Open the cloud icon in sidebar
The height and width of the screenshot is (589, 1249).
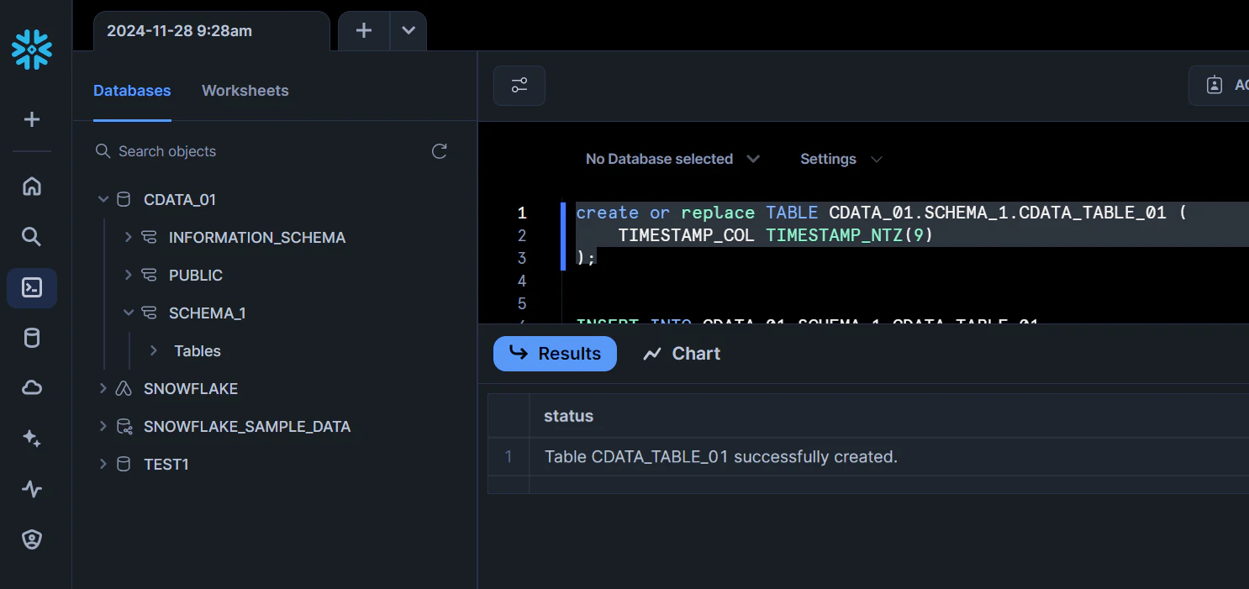click(x=32, y=387)
